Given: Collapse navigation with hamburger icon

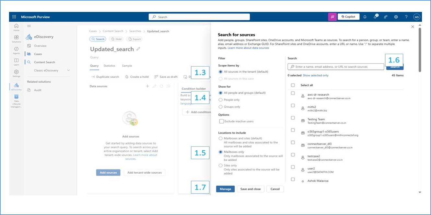Looking at the screenshot, I should coord(29,26).
